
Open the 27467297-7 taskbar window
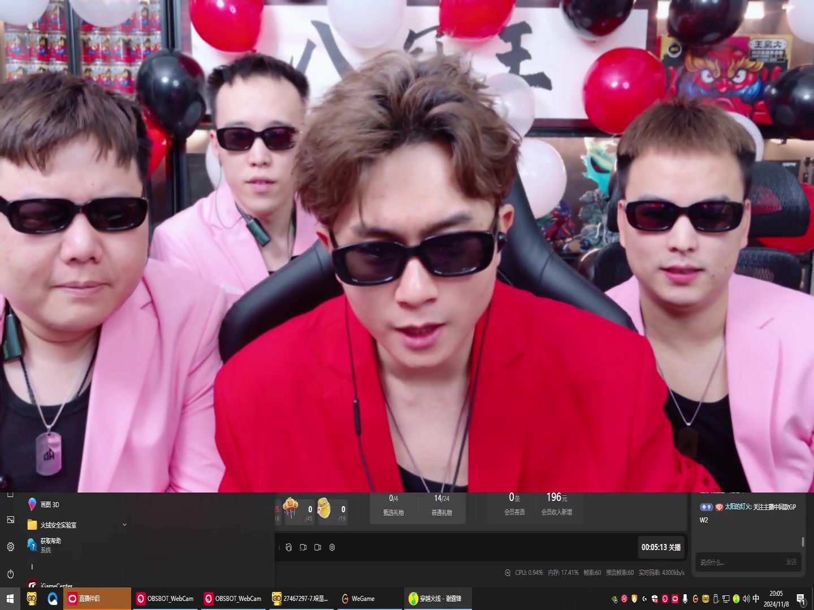point(302,599)
